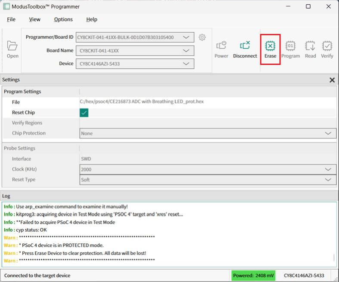Screen dimensions: 339x282
Task: Click the 'kitprog3: acquiring device in Test Mode' log line
Action: [93, 214]
